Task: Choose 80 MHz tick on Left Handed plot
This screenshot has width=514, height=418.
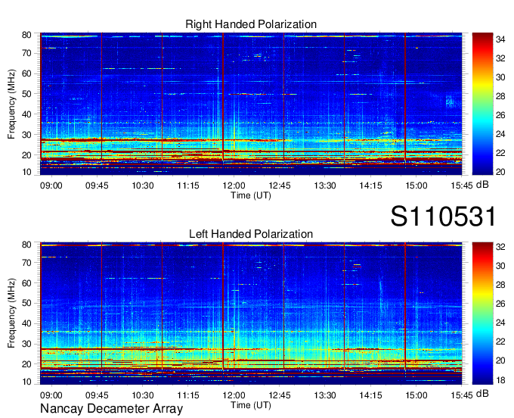Action: point(26,245)
